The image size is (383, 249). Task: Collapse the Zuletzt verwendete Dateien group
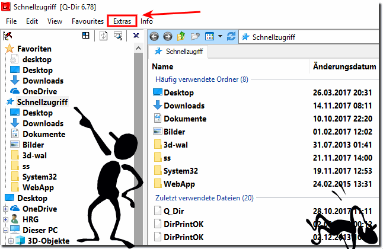point(205,198)
